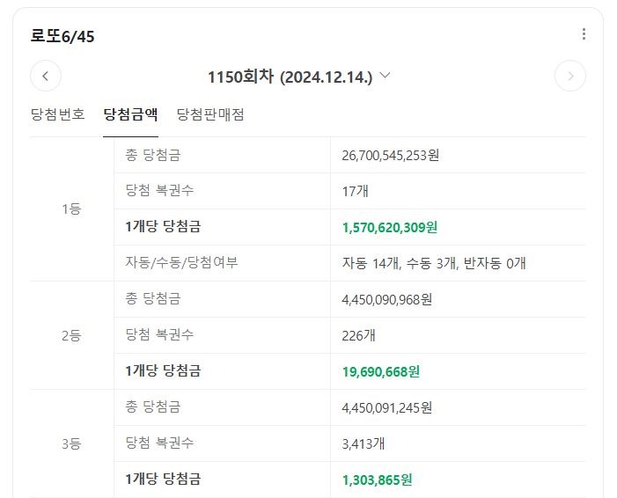Open the three-dot more options menu
The image size is (617, 498).
[584, 33]
